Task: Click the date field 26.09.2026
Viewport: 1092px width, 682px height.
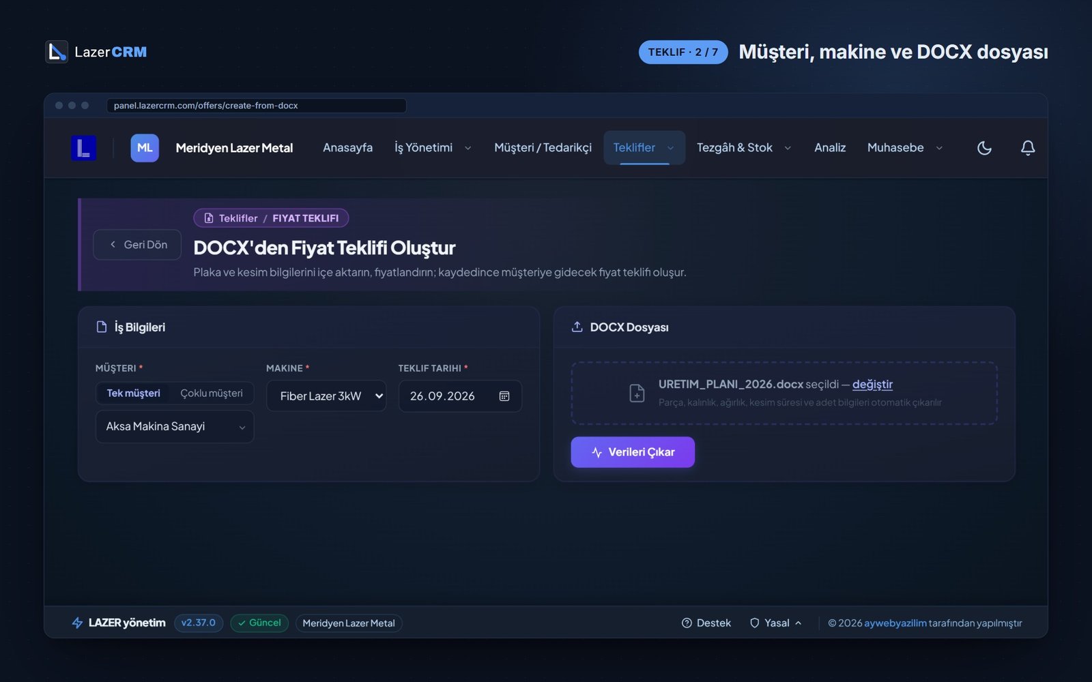Action: click(x=460, y=396)
